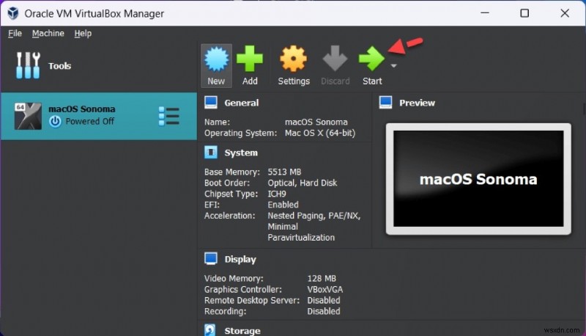
Task: Click the Powered Off status text
Action: 89,121
